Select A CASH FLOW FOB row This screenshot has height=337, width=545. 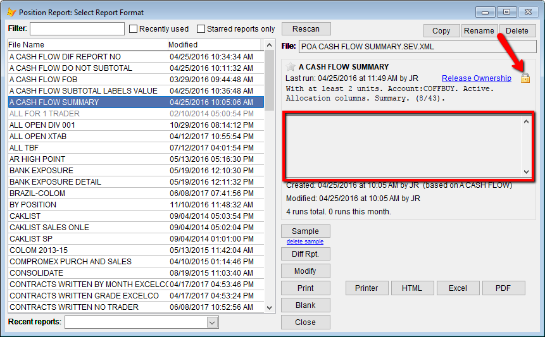point(136,80)
